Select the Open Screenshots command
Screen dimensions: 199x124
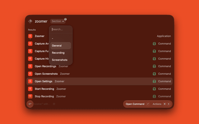pos(99,74)
